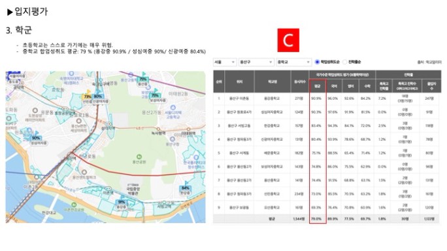Click the 이태원역 station marker
The image size is (447, 251).
click(188, 129)
